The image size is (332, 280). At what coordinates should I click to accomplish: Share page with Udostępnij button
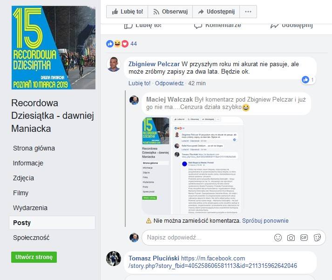click(216, 12)
